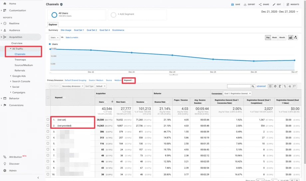306x181 pixels.
Task: Open the Goal Set 2 tab
Action: pyautogui.click(x=92, y=30)
